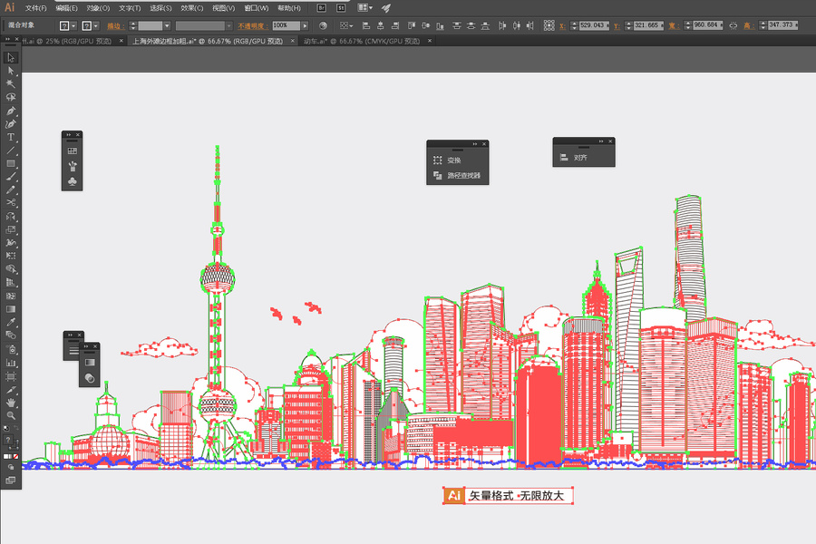Switch to 上海外滩边框加粗.ai document tab
The width and height of the screenshot is (816, 544).
208,41
